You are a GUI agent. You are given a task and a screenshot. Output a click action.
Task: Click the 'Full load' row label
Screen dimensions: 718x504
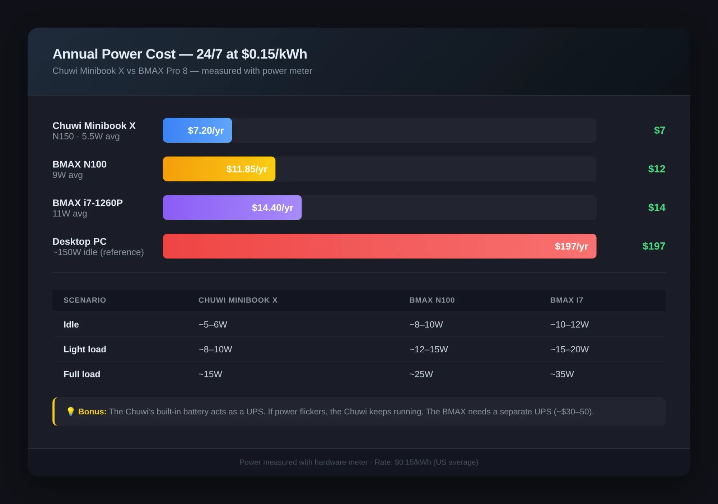(x=82, y=374)
